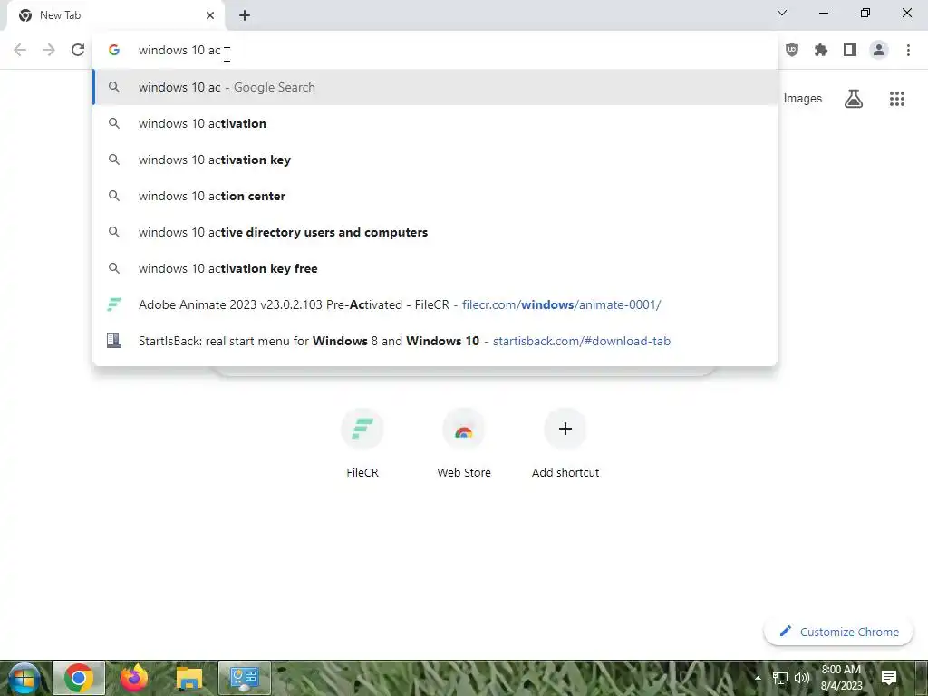Click the Add shortcut tile
Image resolution: width=928 pixels, height=696 pixels.
pyautogui.click(x=565, y=443)
